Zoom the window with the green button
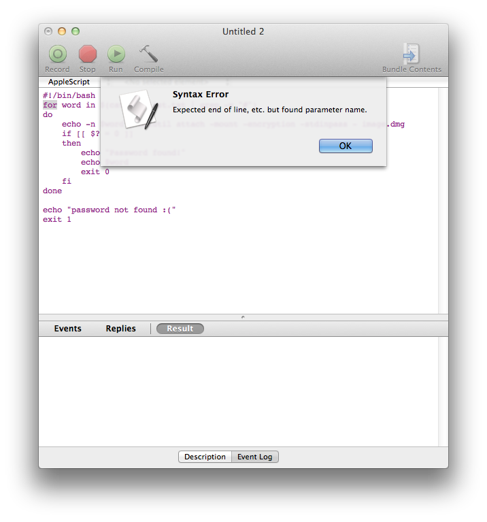 point(75,31)
